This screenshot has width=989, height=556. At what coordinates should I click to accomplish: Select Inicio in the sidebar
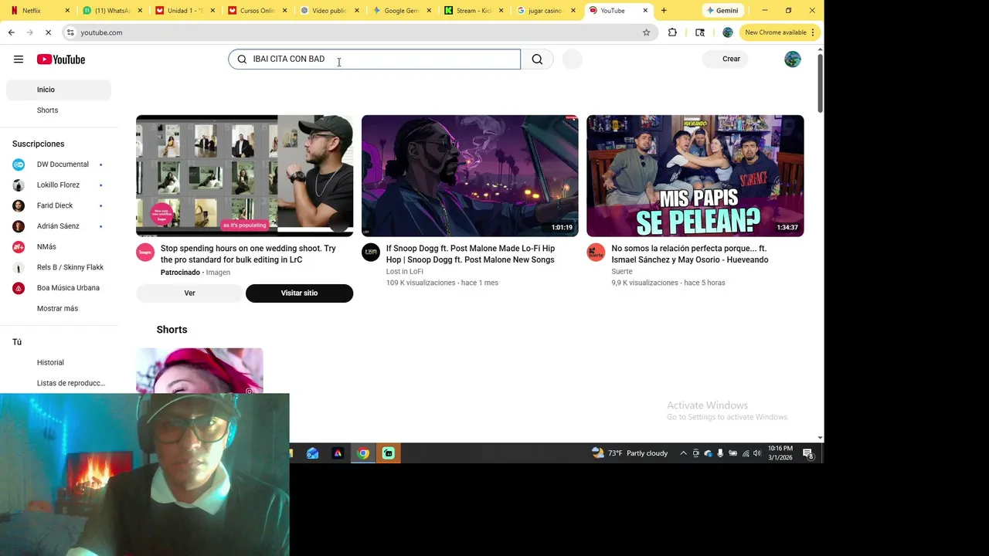(59, 90)
